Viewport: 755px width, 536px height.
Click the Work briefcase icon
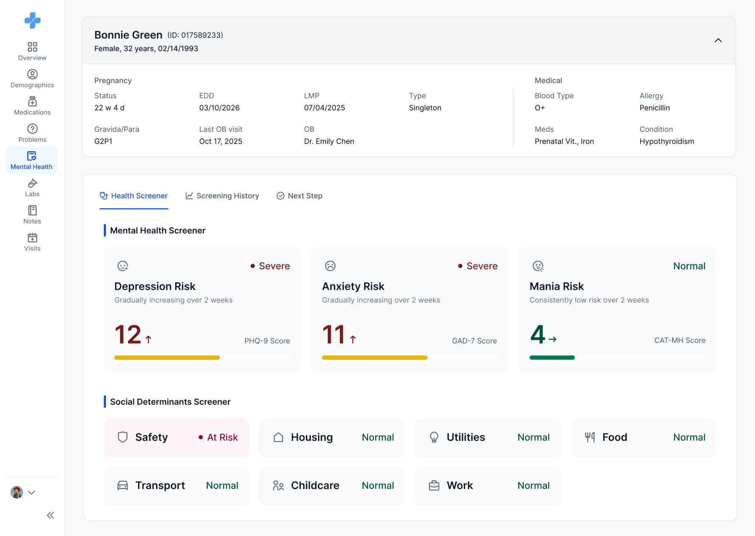(x=434, y=485)
